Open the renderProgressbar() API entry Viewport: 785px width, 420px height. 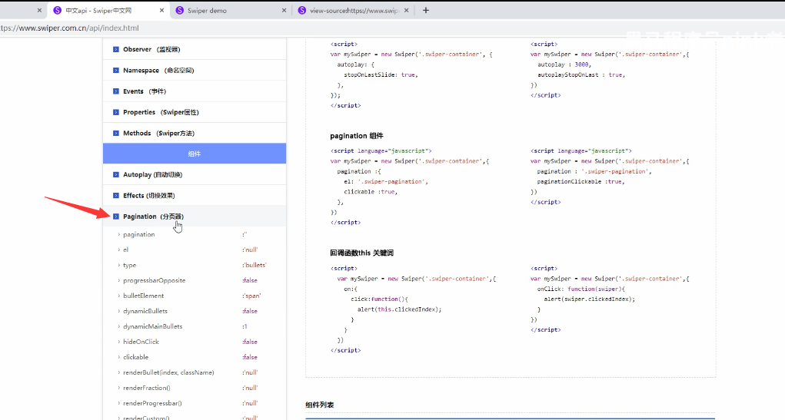click(152, 404)
